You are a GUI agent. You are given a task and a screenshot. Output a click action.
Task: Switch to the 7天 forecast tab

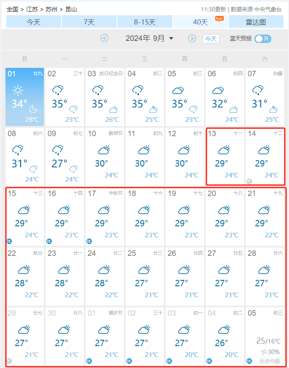coord(89,22)
